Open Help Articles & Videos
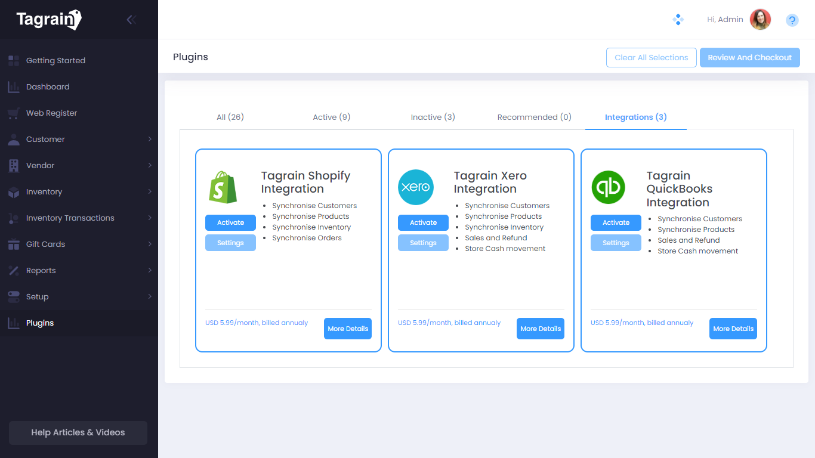This screenshot has height=458, width=815. pos(78,432)
